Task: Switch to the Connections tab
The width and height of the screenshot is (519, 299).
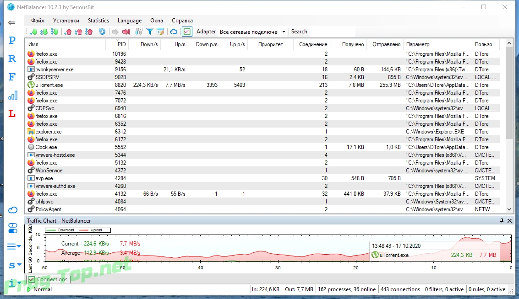Action: [48, 279]
